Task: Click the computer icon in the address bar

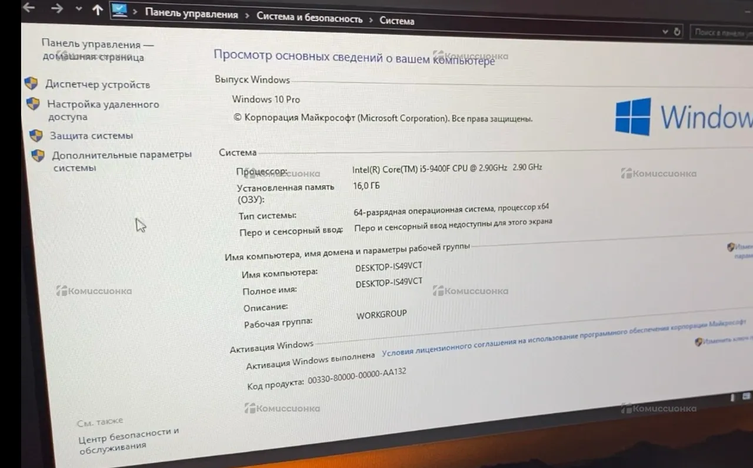Action: click(119, 11)
